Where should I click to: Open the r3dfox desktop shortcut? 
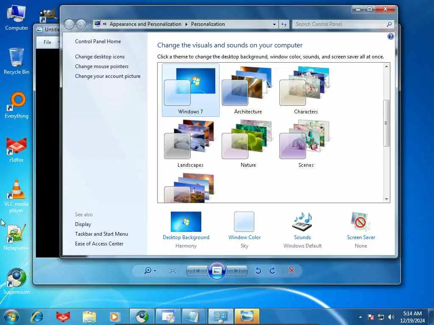tap(17, 149)
